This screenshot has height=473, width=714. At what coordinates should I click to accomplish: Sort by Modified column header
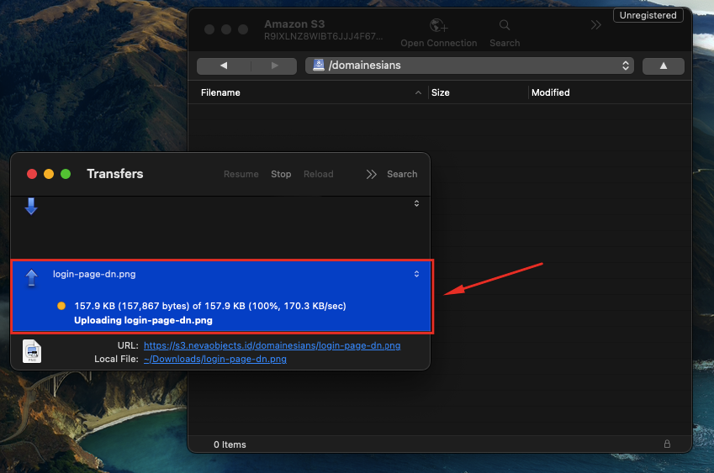[551, 92]
